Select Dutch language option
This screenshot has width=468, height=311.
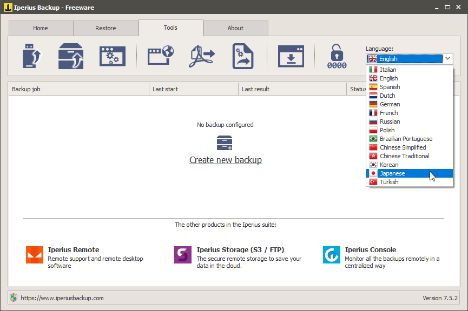click(x=410, y=96)
